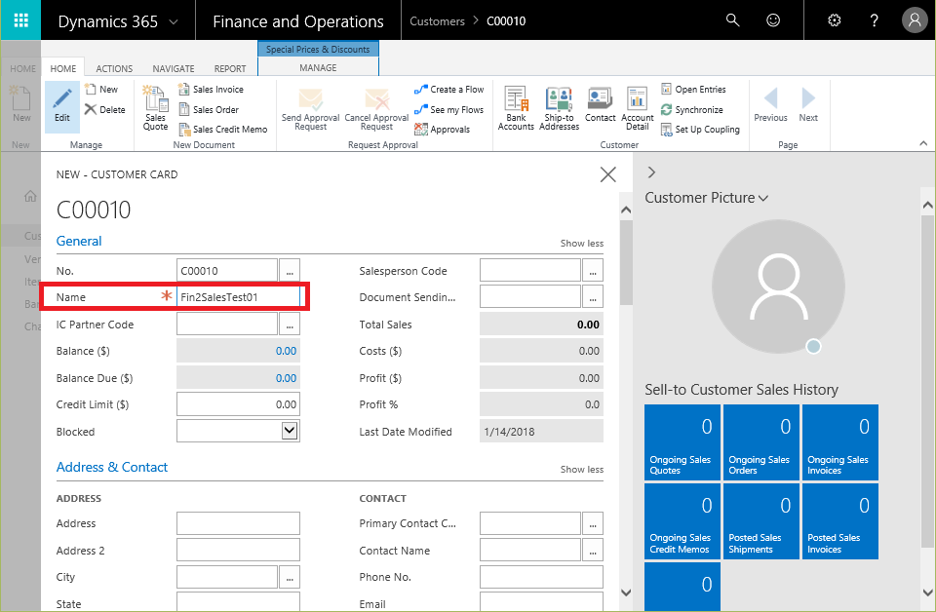Viewport: 936px width, 612px height.
Task: Click Send Approval Request
Action: 310,109
